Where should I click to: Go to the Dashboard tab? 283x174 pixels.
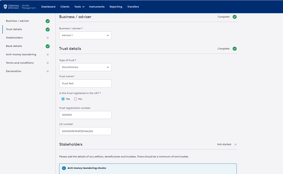(x=48, y=7)
